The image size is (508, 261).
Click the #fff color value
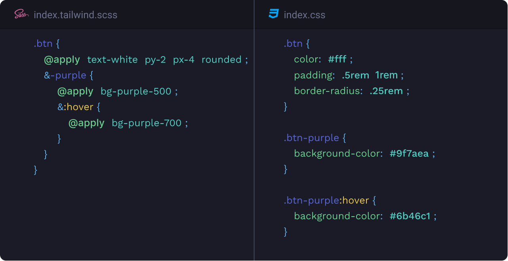point(337,59)
